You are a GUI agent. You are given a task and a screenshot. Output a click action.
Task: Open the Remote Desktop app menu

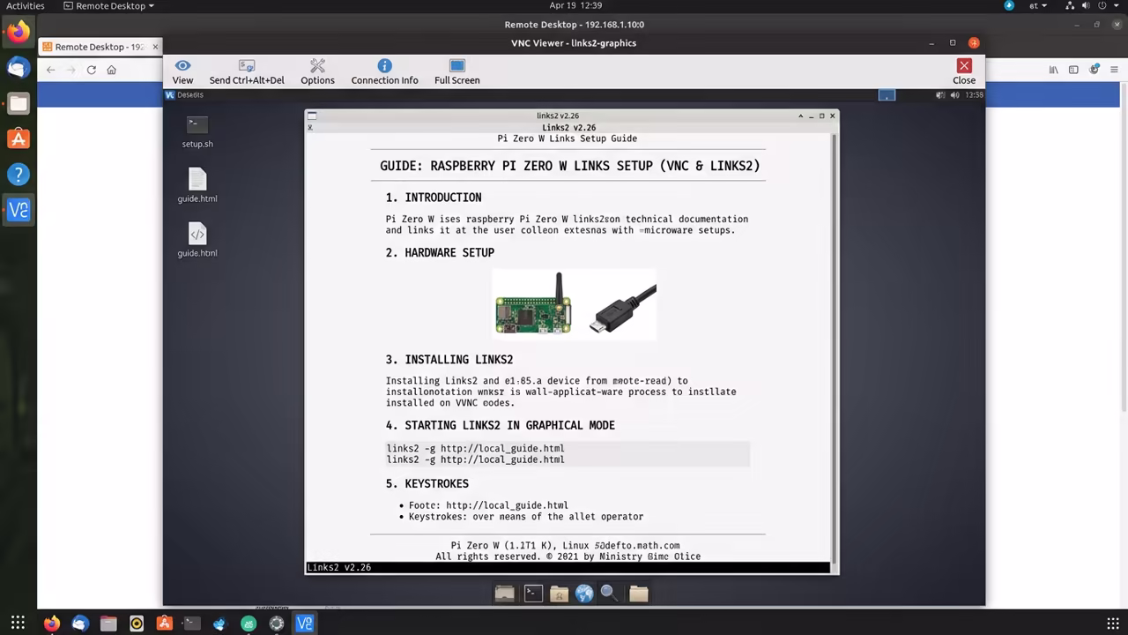click(109, 6)
